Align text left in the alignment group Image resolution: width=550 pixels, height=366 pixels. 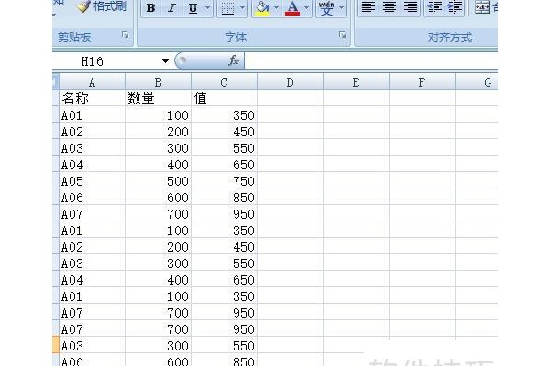(x=368, y=7)
